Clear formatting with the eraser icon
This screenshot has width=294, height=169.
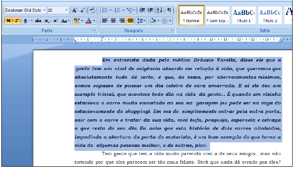point(92,10)
